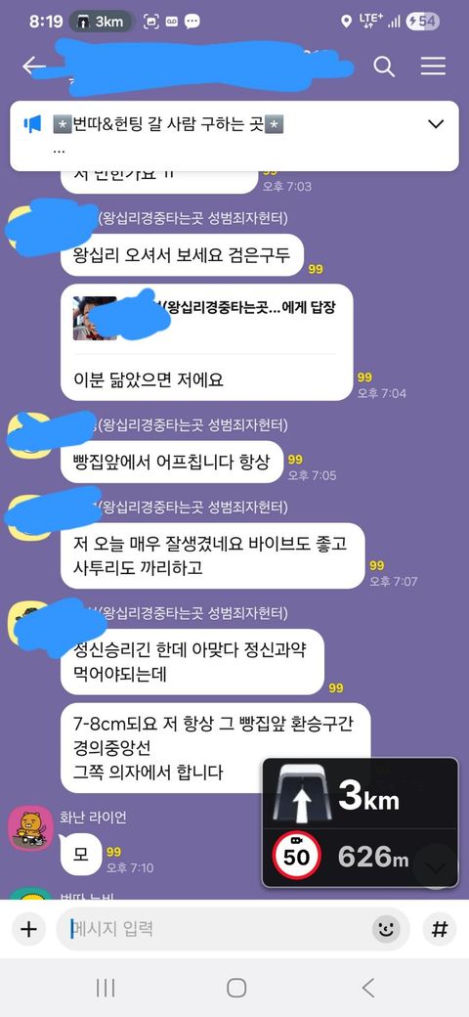
Task: Tap the 3km navigation status pill
Action: click(100, 22)
